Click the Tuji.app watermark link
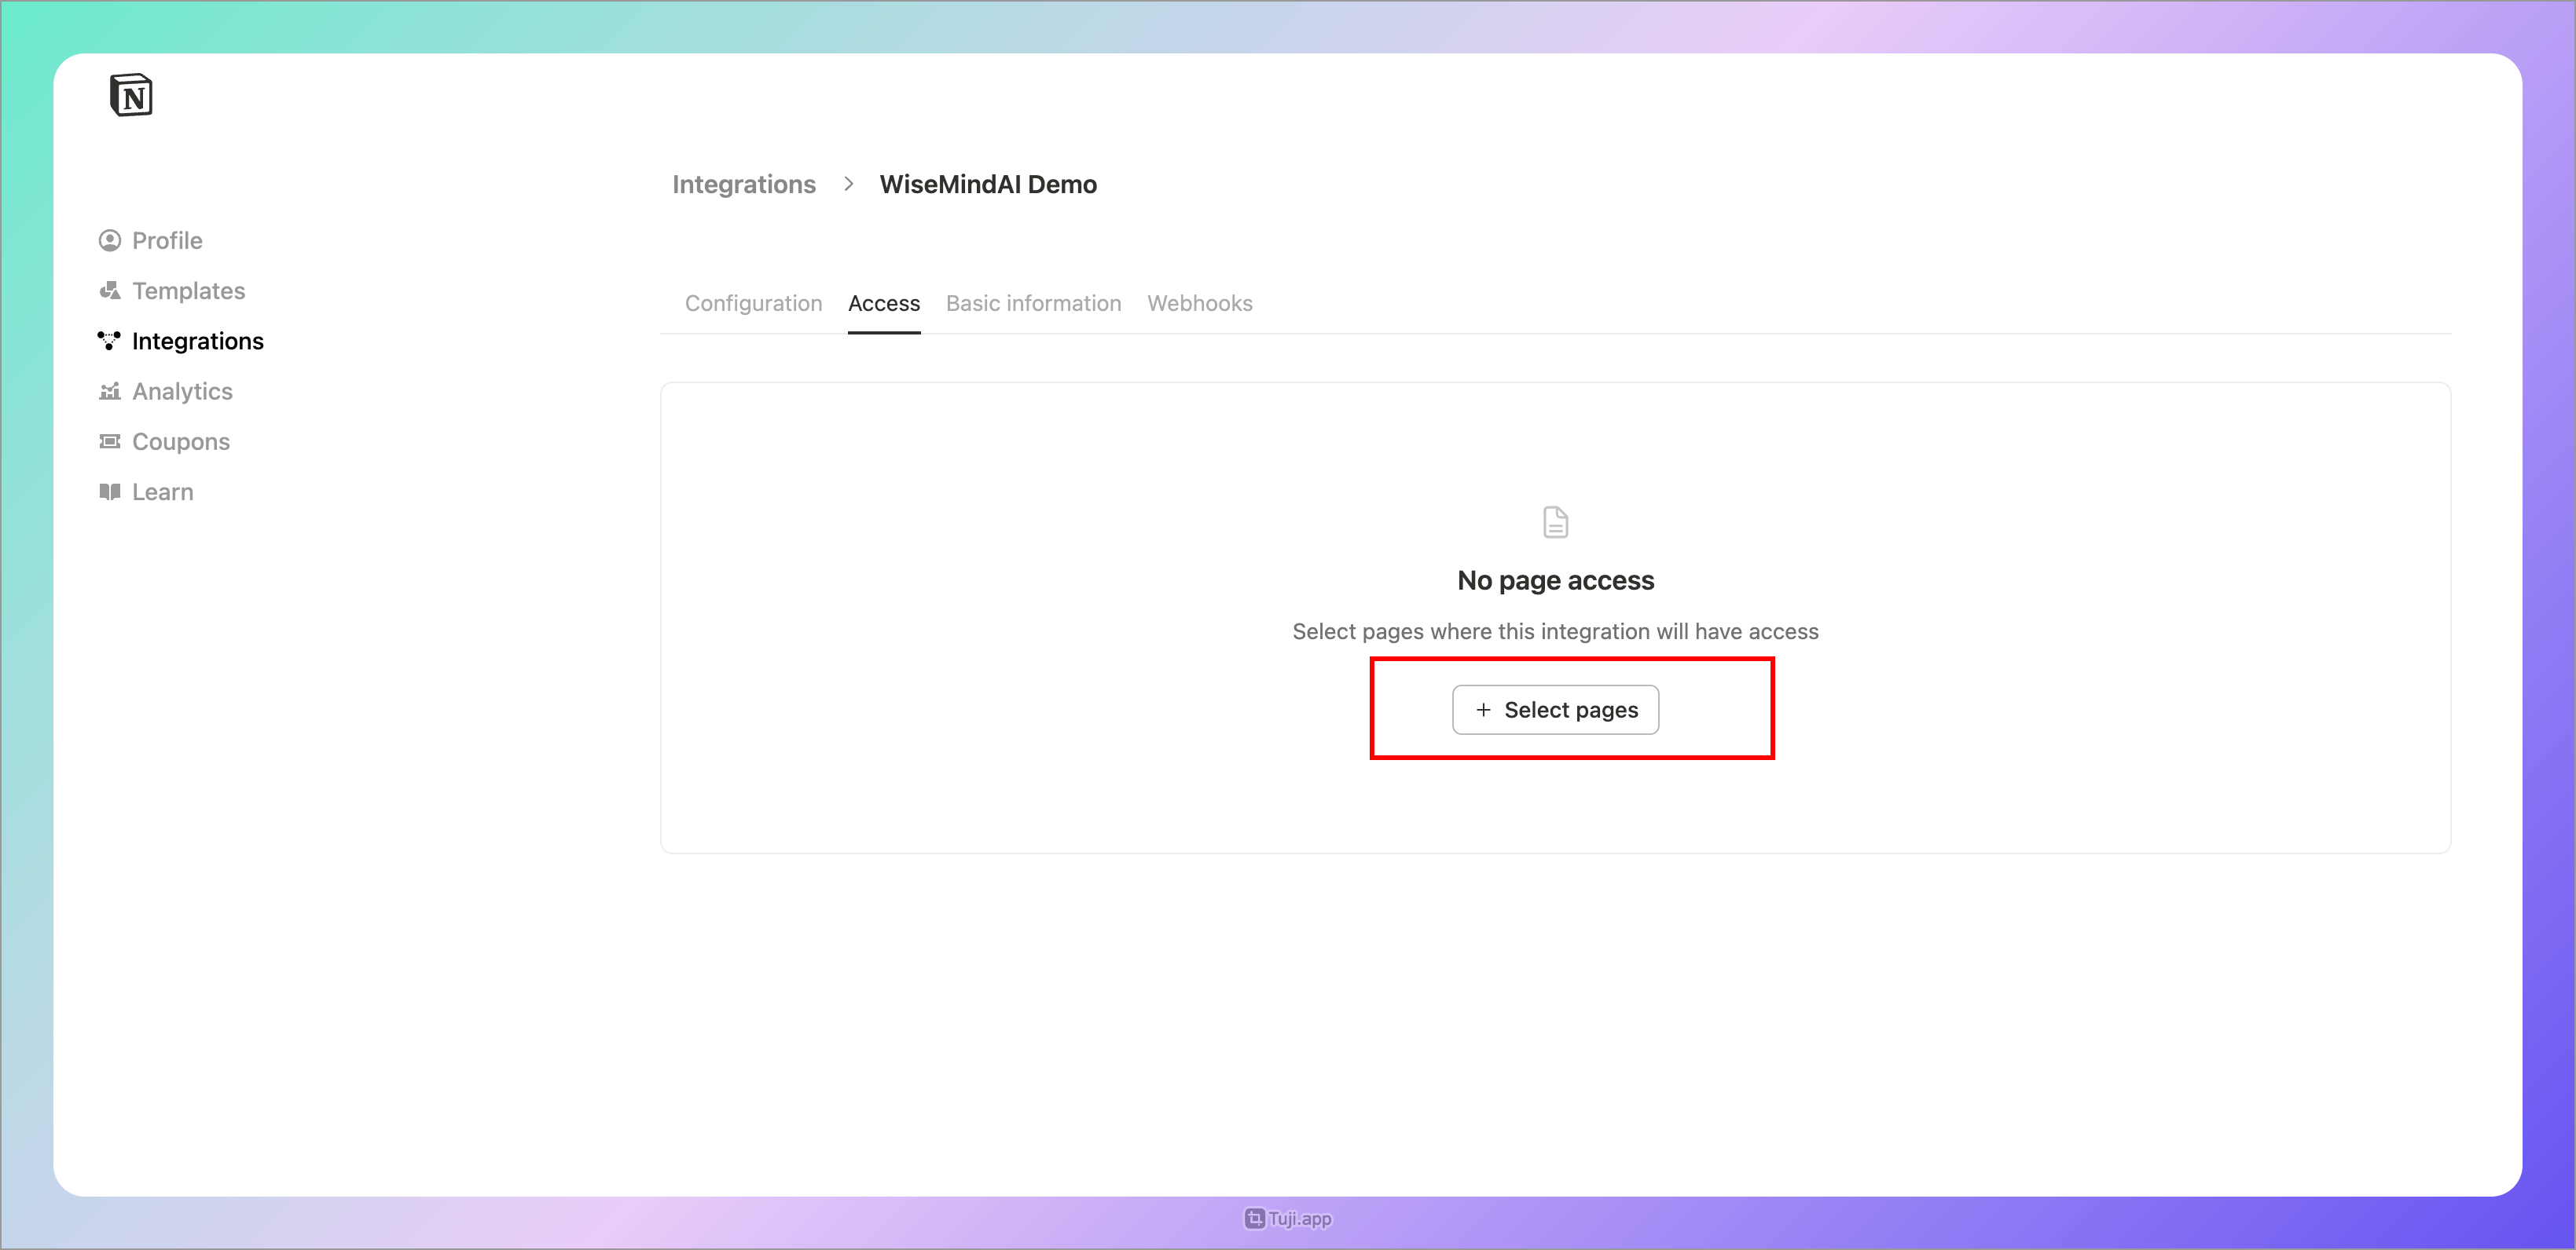 (x=1288, y=1218)
